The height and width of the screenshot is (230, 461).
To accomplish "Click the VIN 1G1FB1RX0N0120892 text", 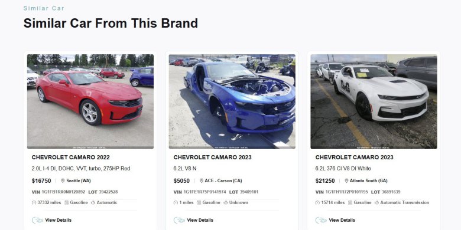I will pyautogui.click(x=59, y=192).
